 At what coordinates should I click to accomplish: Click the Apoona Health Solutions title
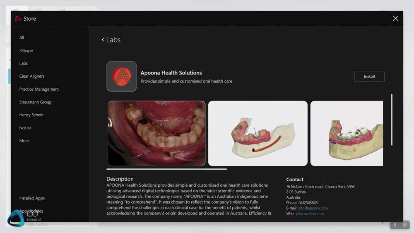point(171,73)
